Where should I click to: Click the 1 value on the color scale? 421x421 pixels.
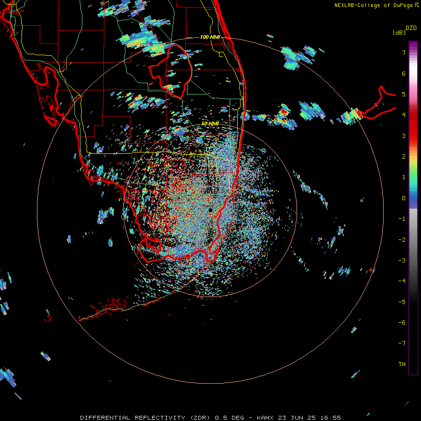pos(404,177)
